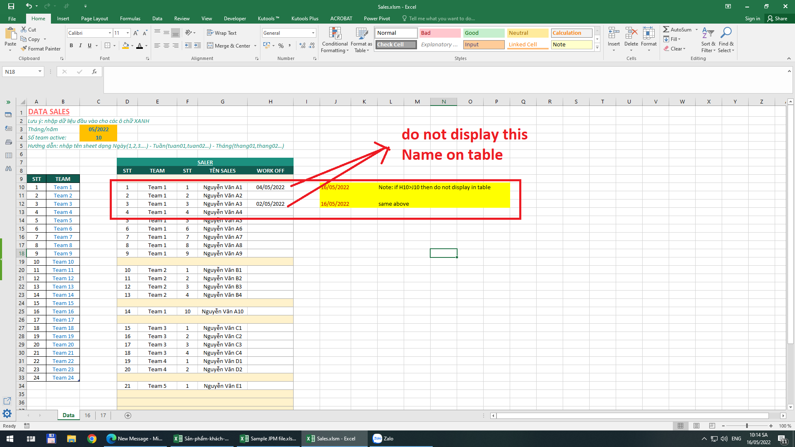Expand the font name Calibri dropdown
Viewport: 795px width, 447px height.
[x=110, y=33]
